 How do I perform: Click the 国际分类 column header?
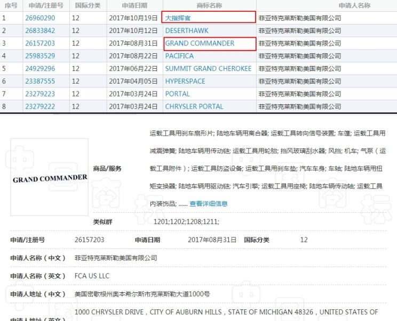pos(88,5)
